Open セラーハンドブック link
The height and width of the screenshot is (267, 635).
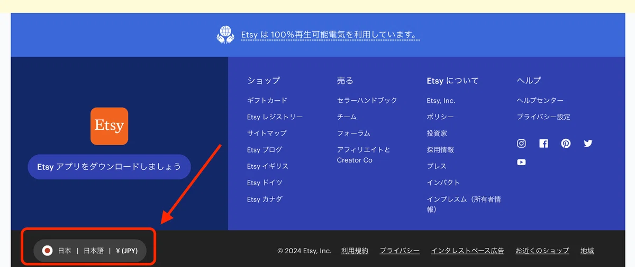367,100
